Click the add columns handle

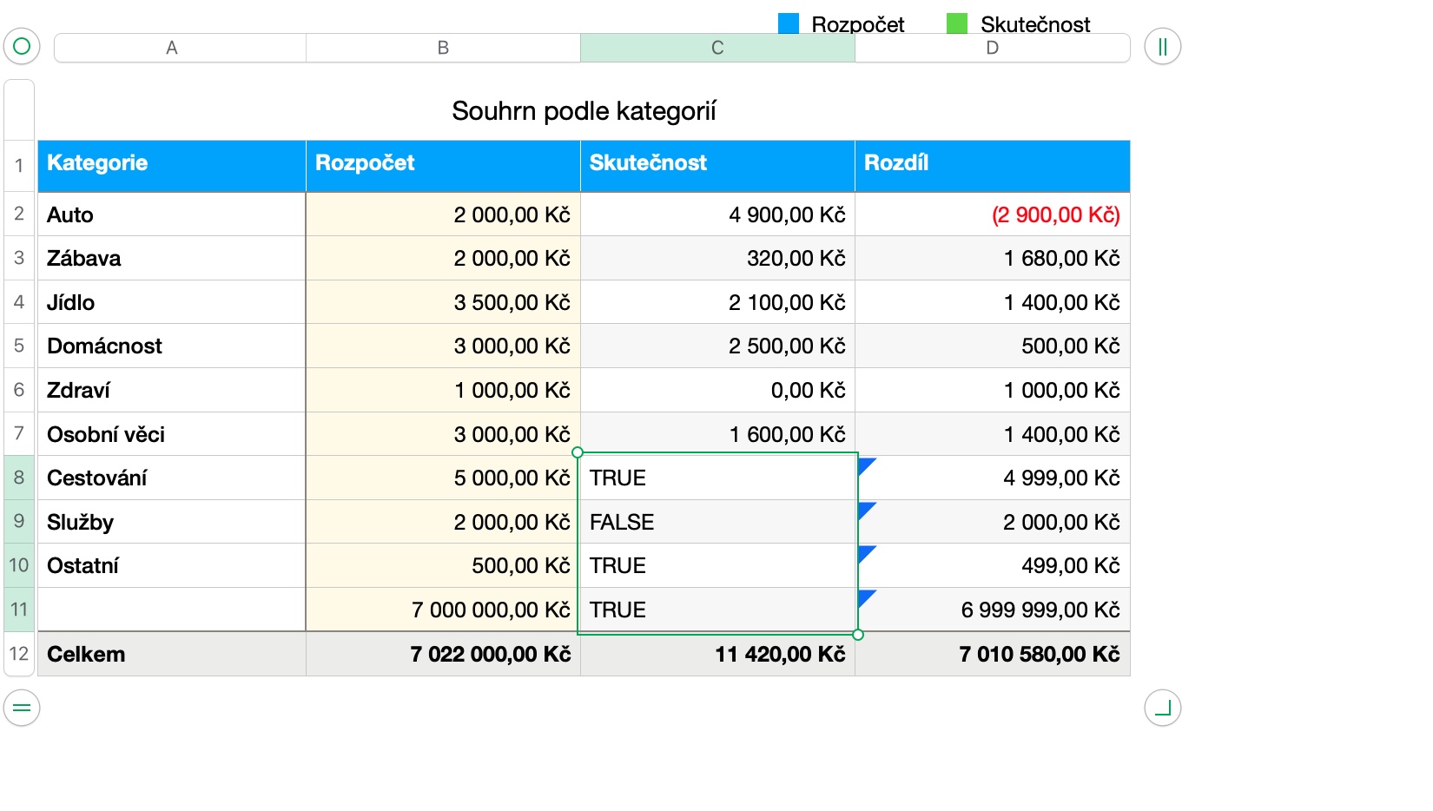point(1162,46)
